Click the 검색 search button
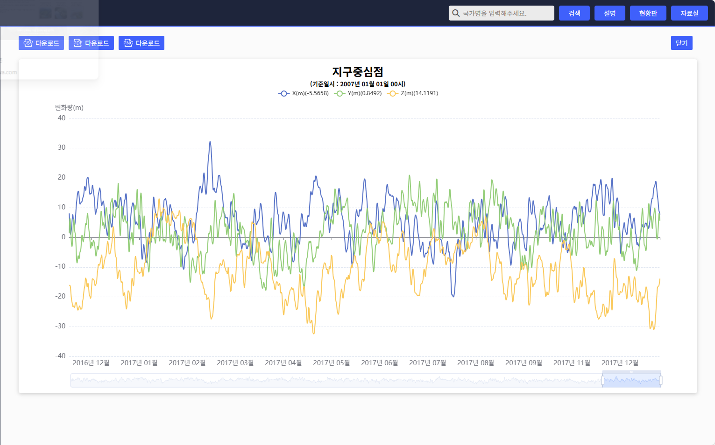Viewport: 715px width, 445px height. (574, 13)
